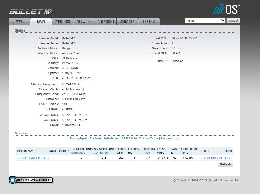Click the Network Mode value Bridge
This screenshot has height=194, width=260.
point(66,48)
